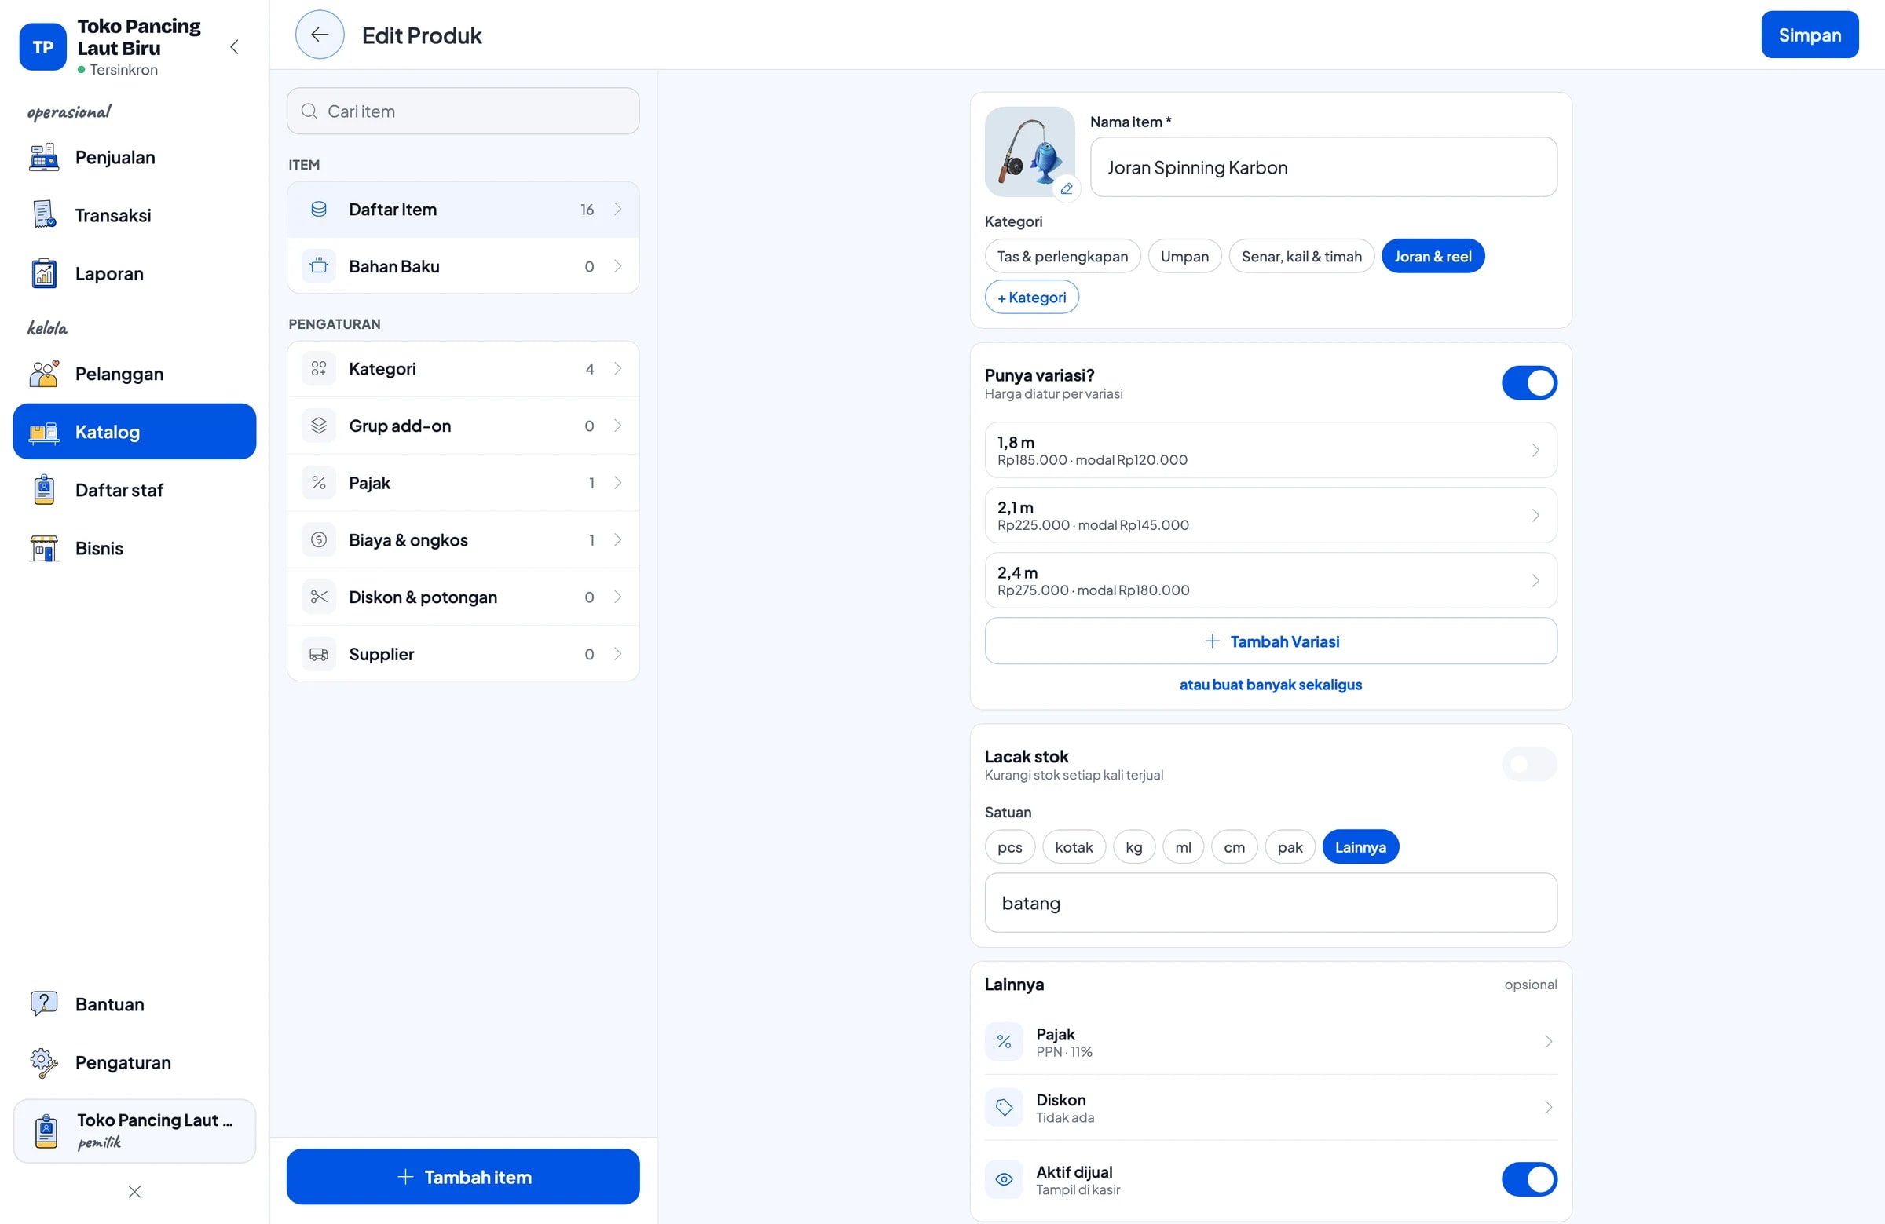
Task: Open Pelanggan from the sidebar
Action: [x=134, y=374]
